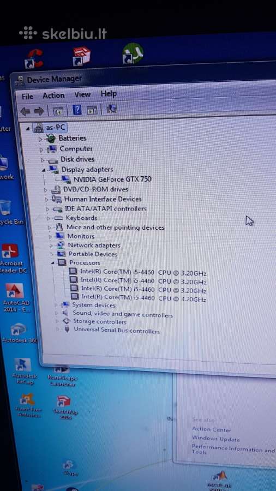Select the Portable Devices tree item

pyautogui.click(x=93, y=254)
